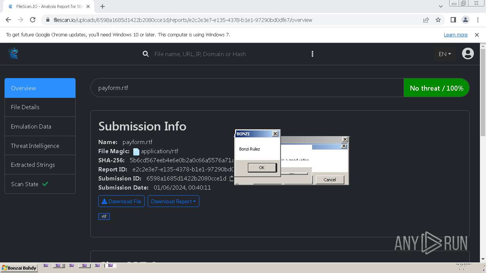The height and width of the screenshot is (273, 486).
Task: Toggle the browser side panel
Action: [453, 20]
